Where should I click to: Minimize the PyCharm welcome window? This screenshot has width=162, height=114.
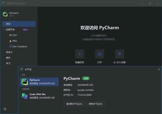coord(142,3)
